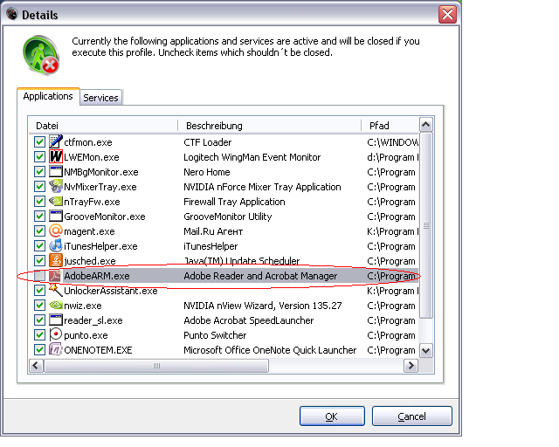Click the vertical scrollbar up arrow
Screen dimensions: 559x447
point(426,124)
